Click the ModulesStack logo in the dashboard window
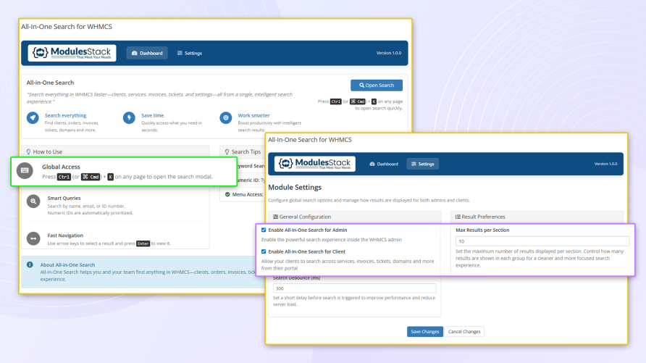The width and height of the screenshot is (646, 363). pyautogui.click(x=72, y=53)
